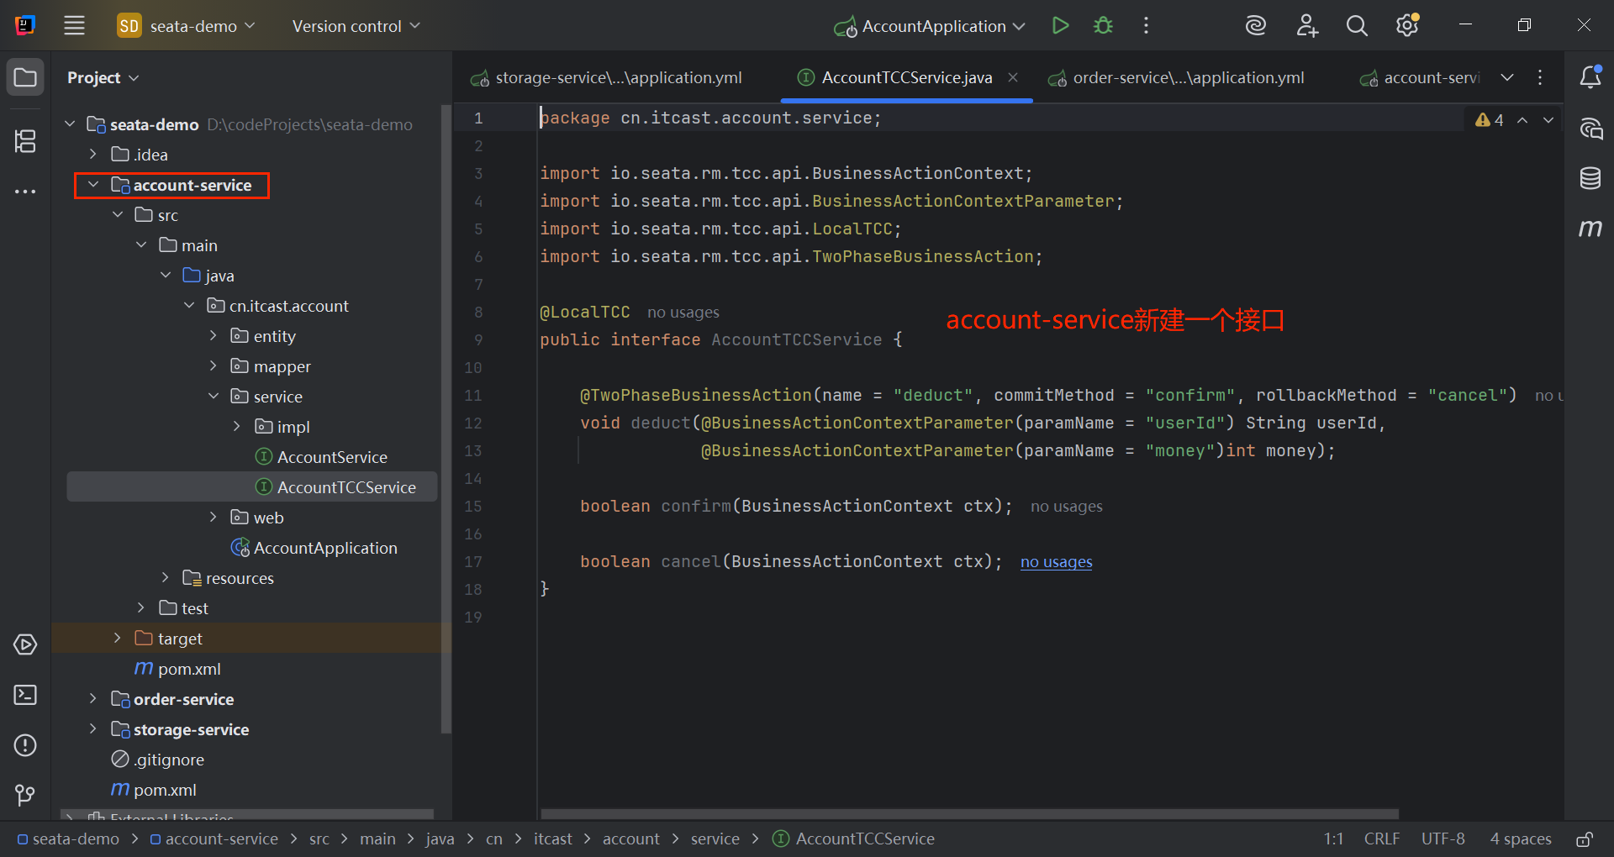Screen dimensions: 1614x857
Task: Expand the mapper package
Action: click(214, 366)
